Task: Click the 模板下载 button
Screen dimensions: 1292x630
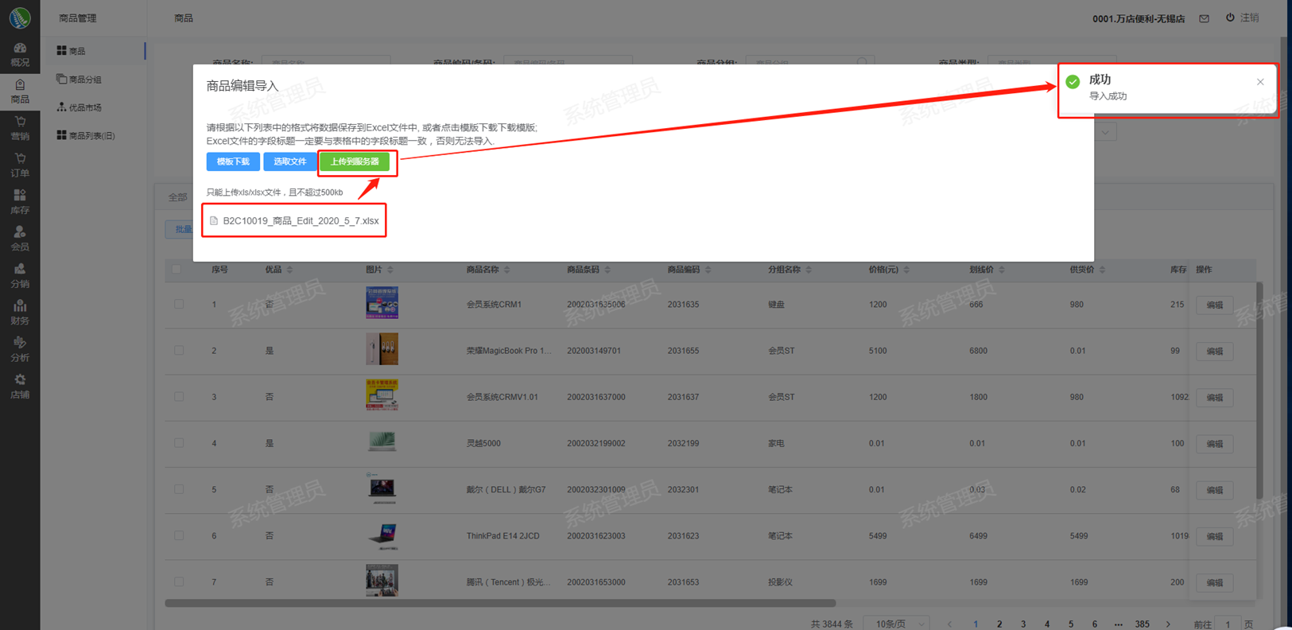Action: (233, 161)
